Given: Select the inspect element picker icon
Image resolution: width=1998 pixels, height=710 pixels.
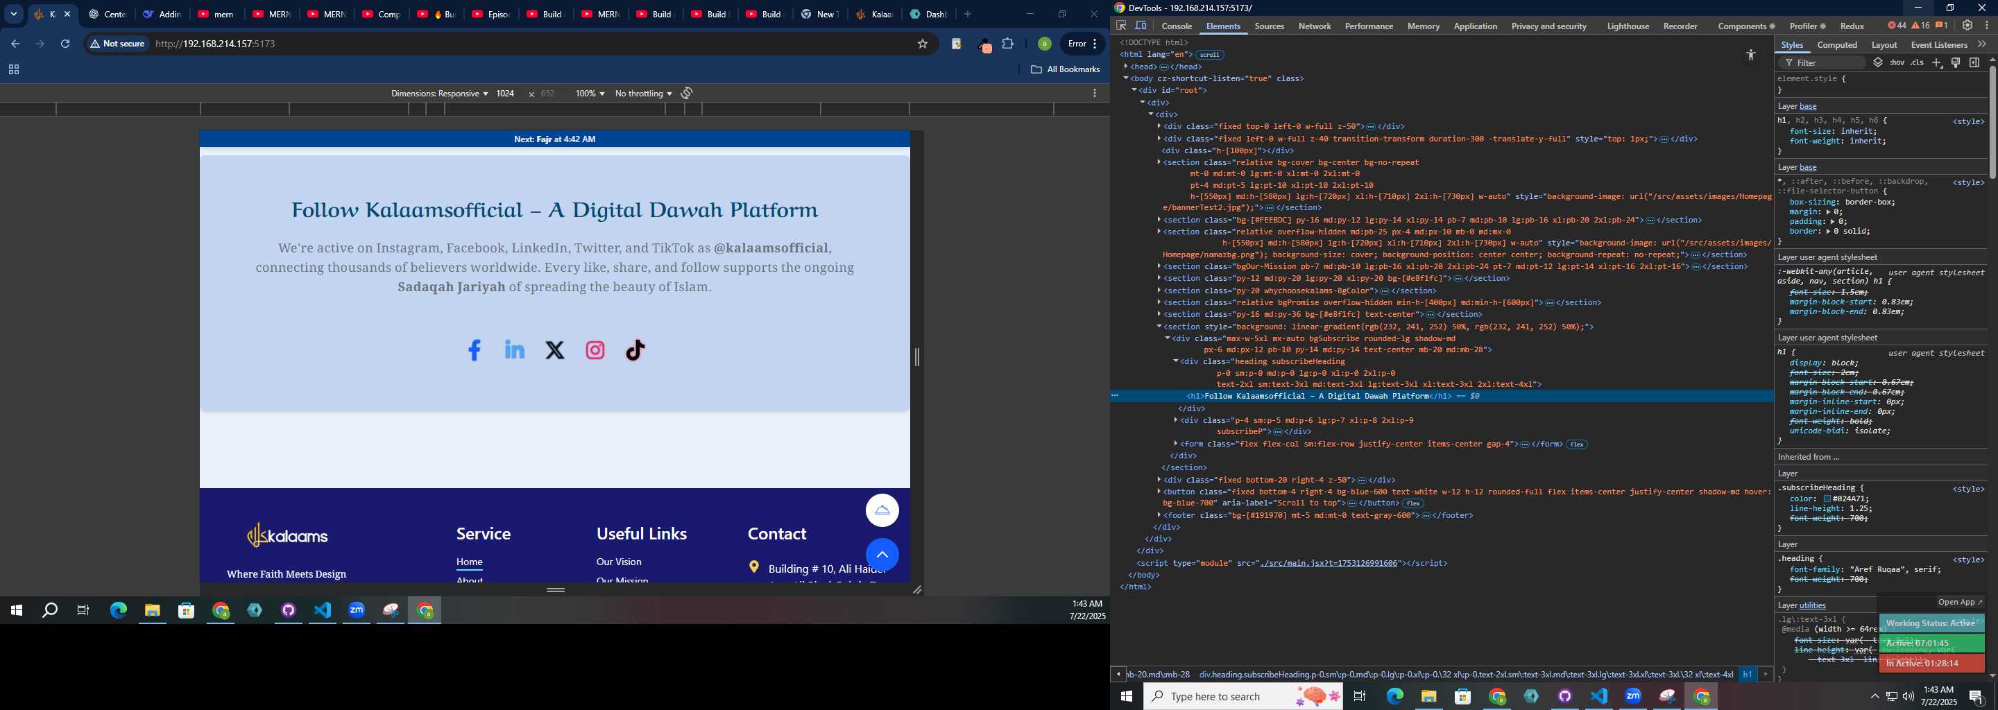Looking at the screenshot, I should (1121, 26).
